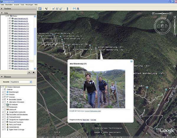Click the zoom out minus button
The height and width of the screenshot is (138, 177).
(x=175, y=35)
